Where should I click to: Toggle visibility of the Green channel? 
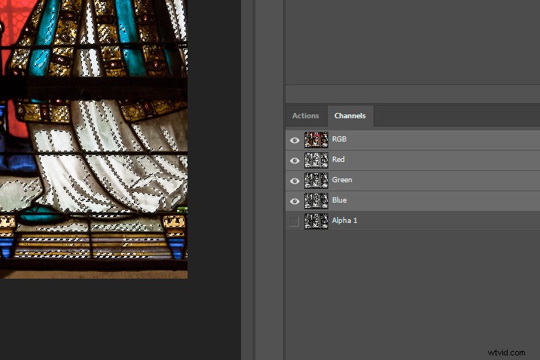pos(294,181)
